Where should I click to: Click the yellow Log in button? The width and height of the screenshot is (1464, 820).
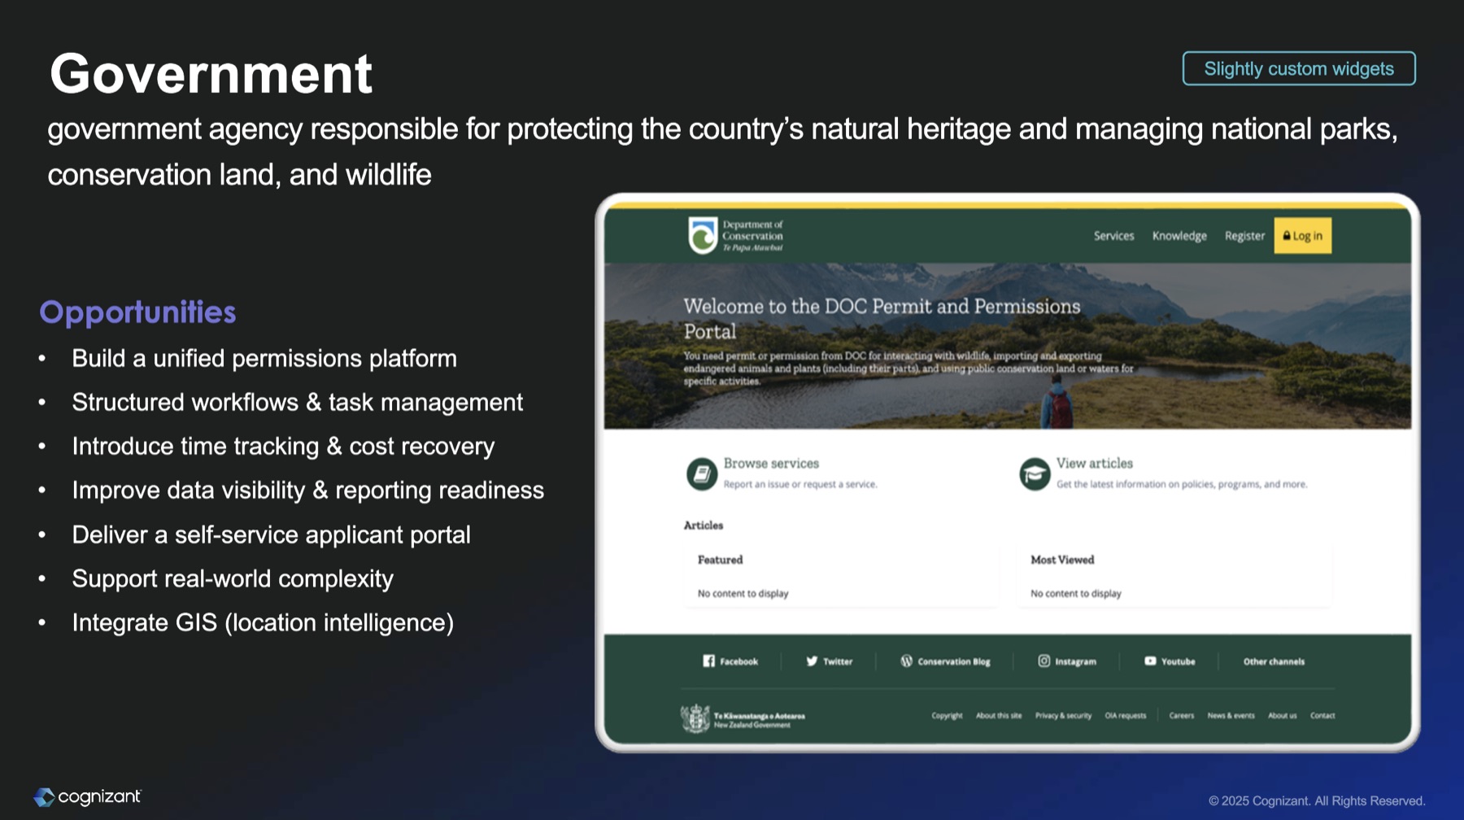(1302, 236)
